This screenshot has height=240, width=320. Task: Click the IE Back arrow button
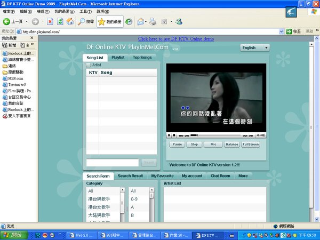[x=6, y=21]
